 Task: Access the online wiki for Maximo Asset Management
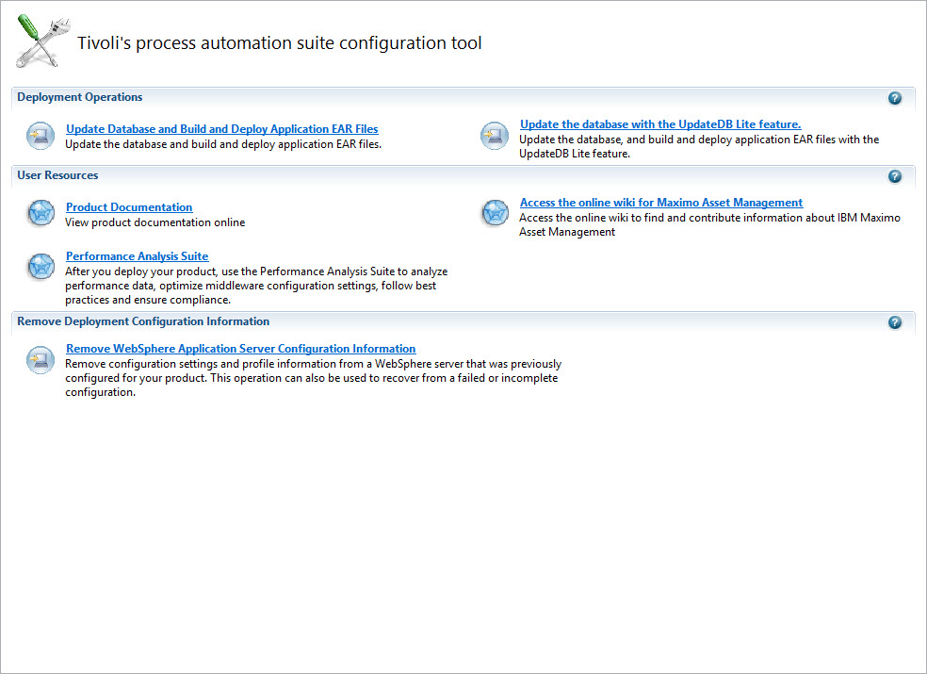660,203
